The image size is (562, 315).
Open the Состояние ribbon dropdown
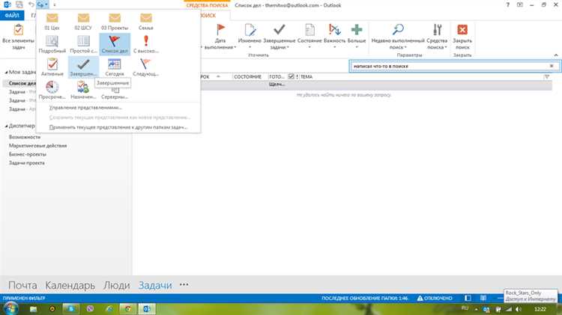pyautogui.click(x=309, y=37)
